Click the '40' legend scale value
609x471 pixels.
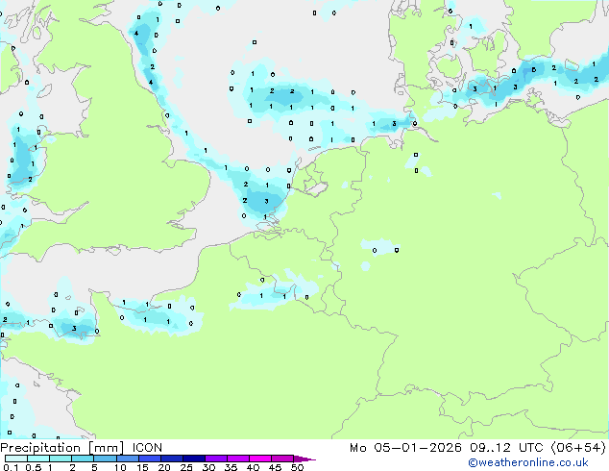(x=253, y=467)
